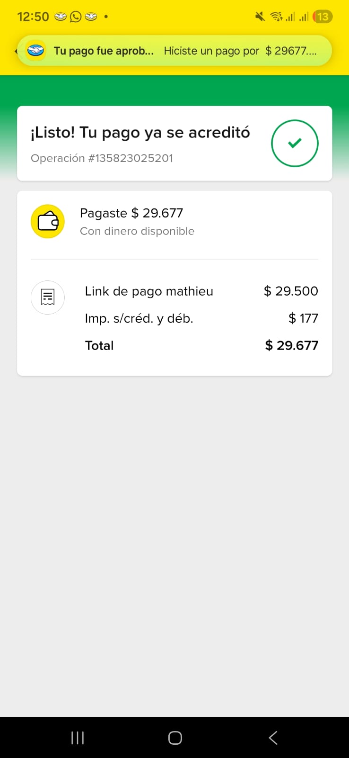Tap the Wi-Fi indicator in the status bar
This screenshot has height=758, width=349.
(x=276, y=17)
